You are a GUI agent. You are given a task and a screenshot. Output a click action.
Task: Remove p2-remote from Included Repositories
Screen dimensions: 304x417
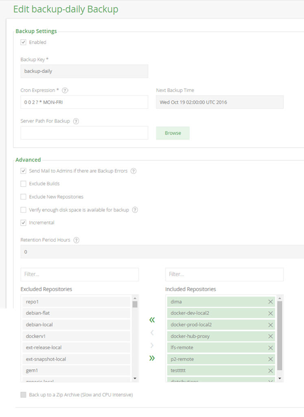[x=270, y=359]
